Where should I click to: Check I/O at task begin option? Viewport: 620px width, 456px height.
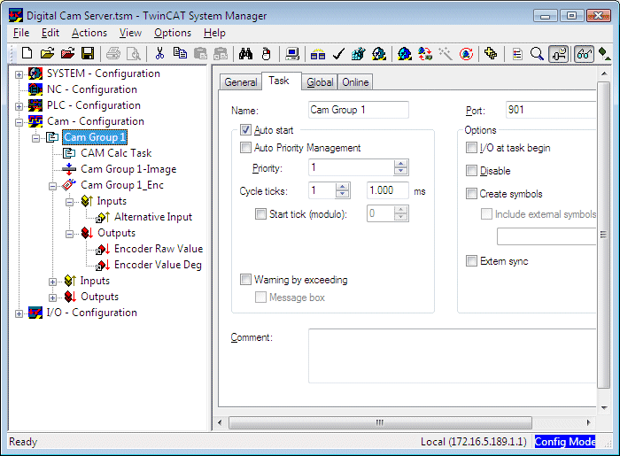471,147
